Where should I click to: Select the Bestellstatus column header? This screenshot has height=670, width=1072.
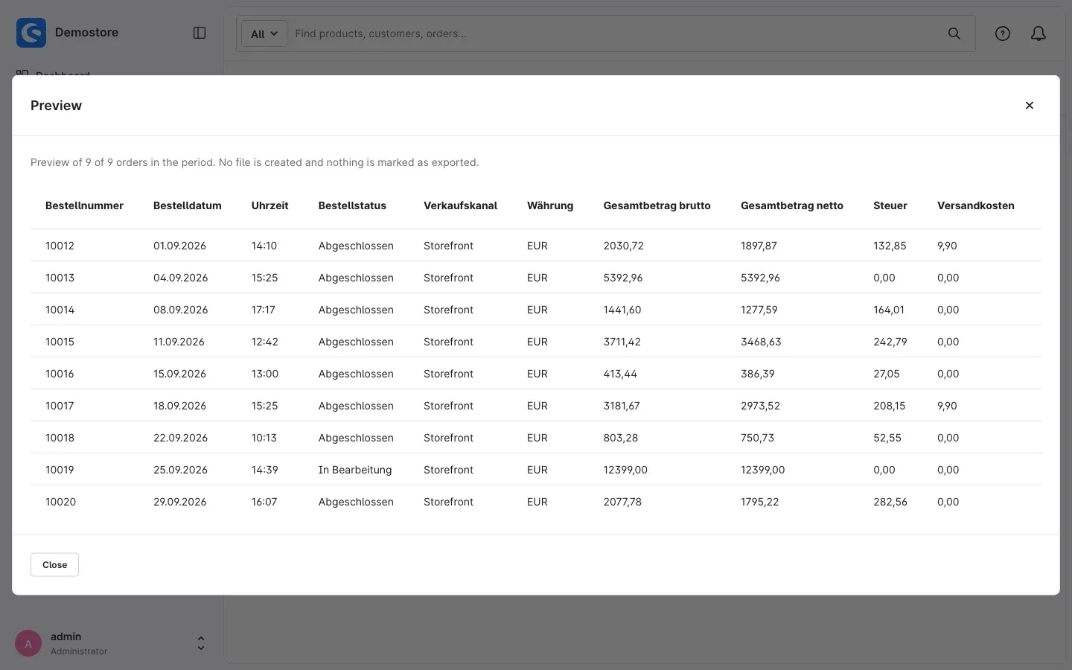[352, 205]
